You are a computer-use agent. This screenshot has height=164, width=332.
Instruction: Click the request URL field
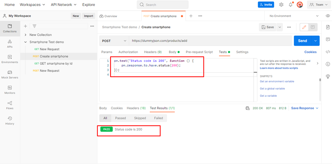pos(211,41)
